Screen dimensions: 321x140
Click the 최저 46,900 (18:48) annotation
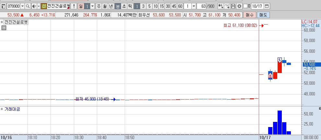pyautogui.click(x=92, y=99)
